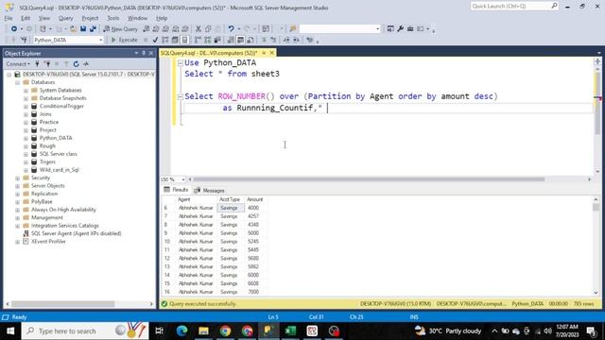This screenshot has width=605, height=340.
Task: Click the Undo arrow icon
Action: [231, 29]
